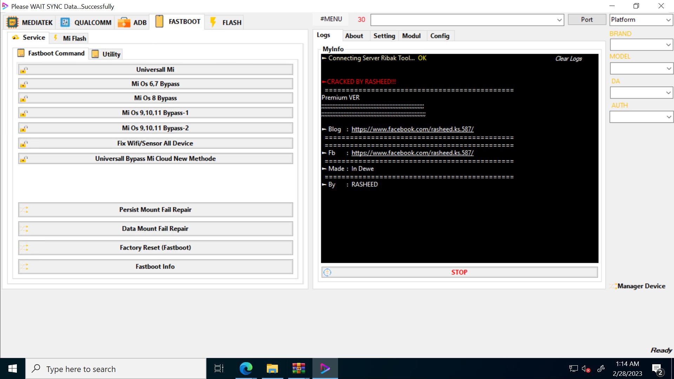Image resolution: width=674 pixels, height=379 pixels.
Task: Start Mi Os 9,10,11 Bypass-2
Action: 156,128
